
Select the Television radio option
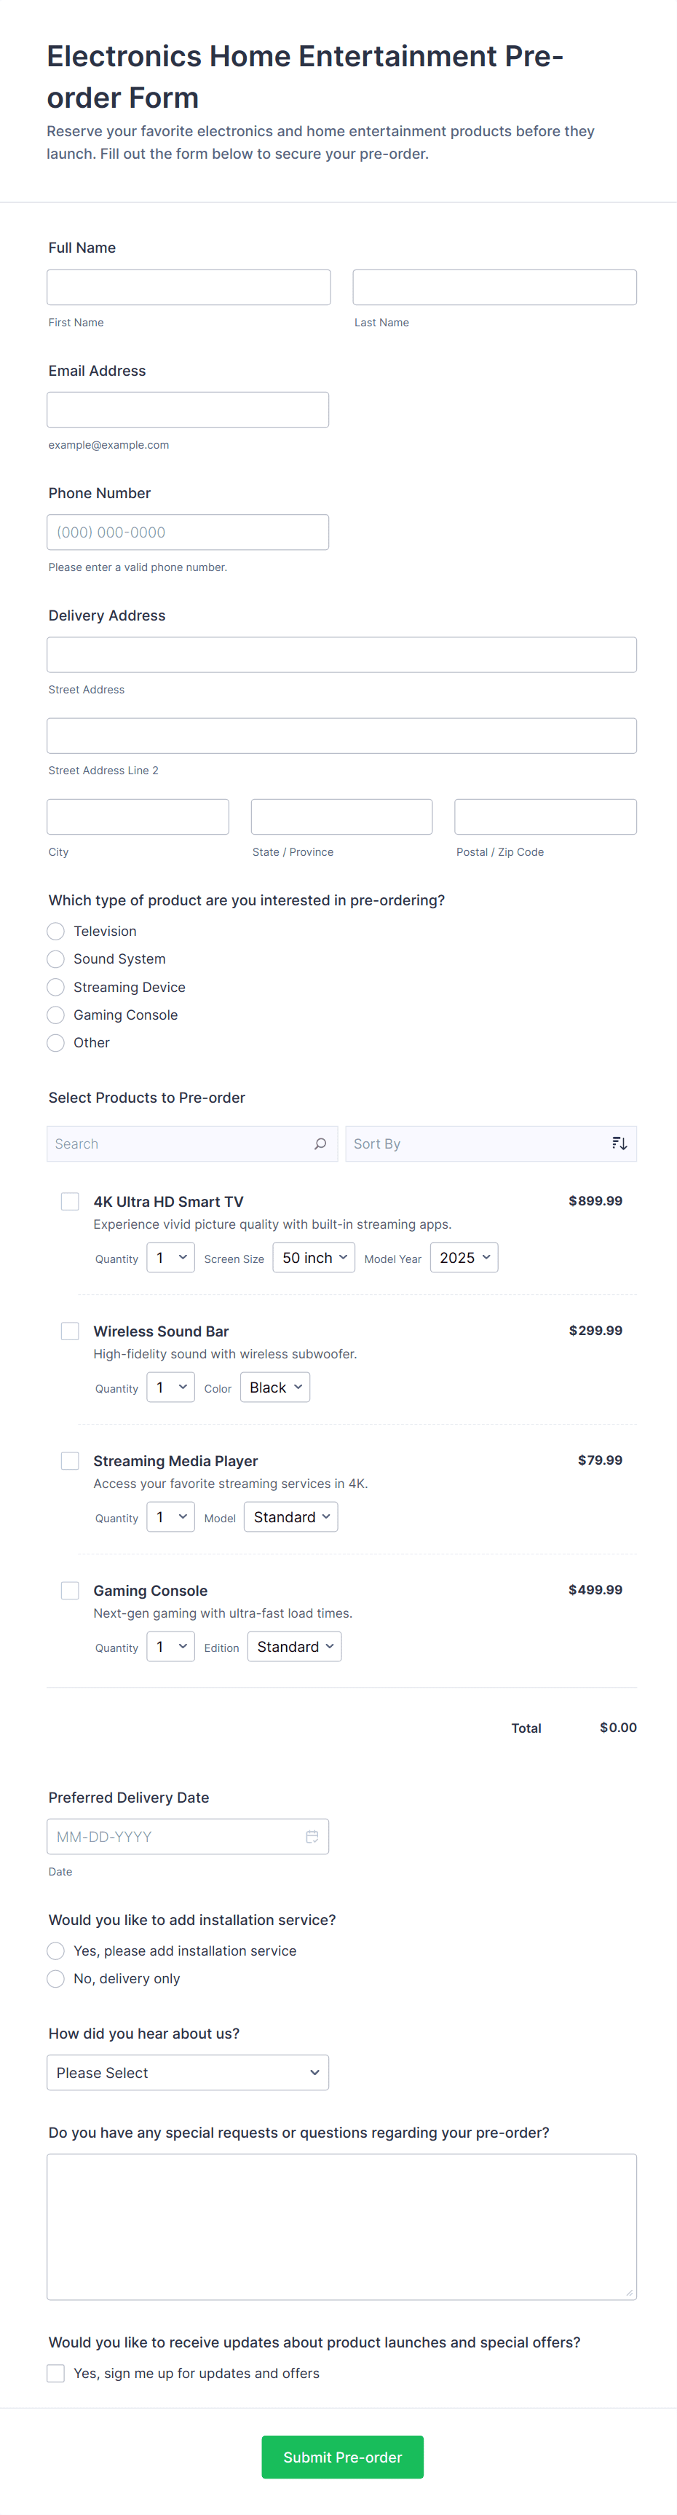(x=57, y=932)
